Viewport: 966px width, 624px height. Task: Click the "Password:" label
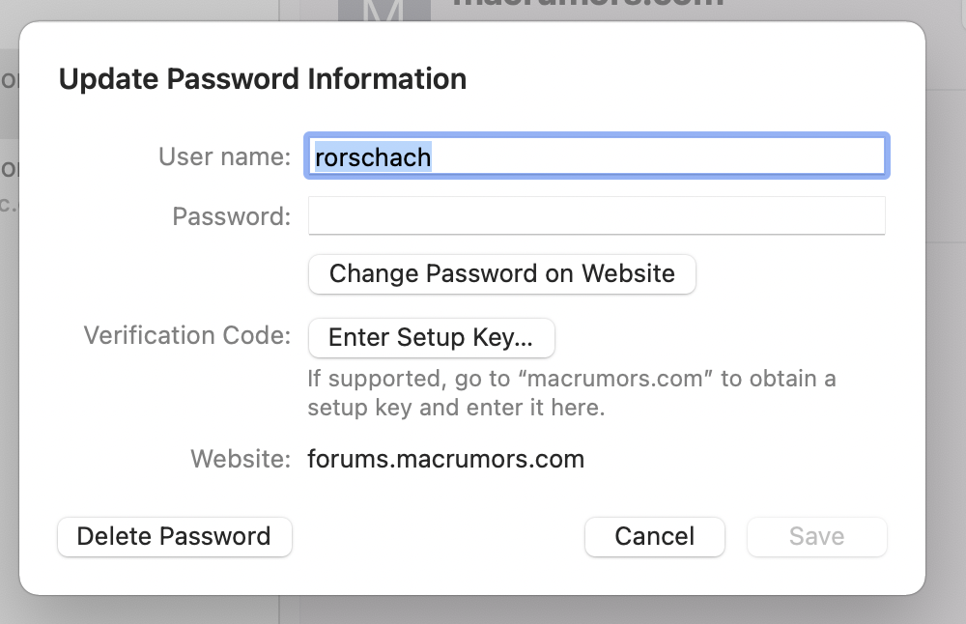[231, 216]
